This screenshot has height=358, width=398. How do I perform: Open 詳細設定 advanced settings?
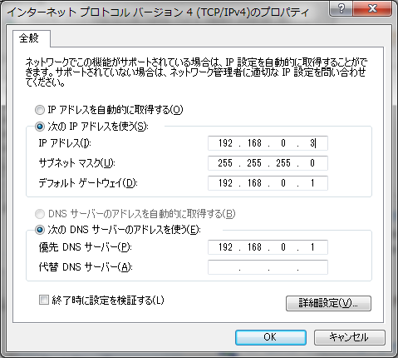click(x=328, y=303)
